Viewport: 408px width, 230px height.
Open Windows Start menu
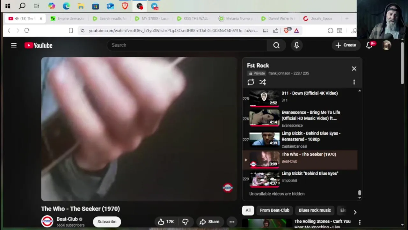click(8, 6)
